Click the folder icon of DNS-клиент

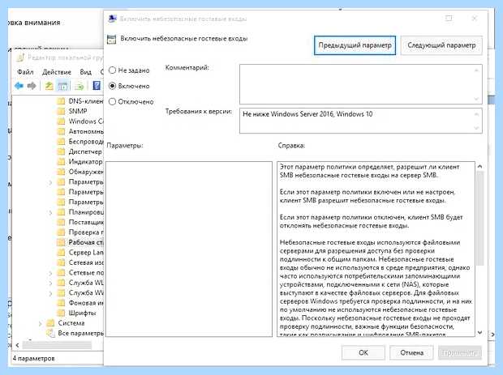pos(61,101)
